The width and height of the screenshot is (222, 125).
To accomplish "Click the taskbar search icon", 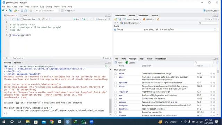I will pos(12,122).
